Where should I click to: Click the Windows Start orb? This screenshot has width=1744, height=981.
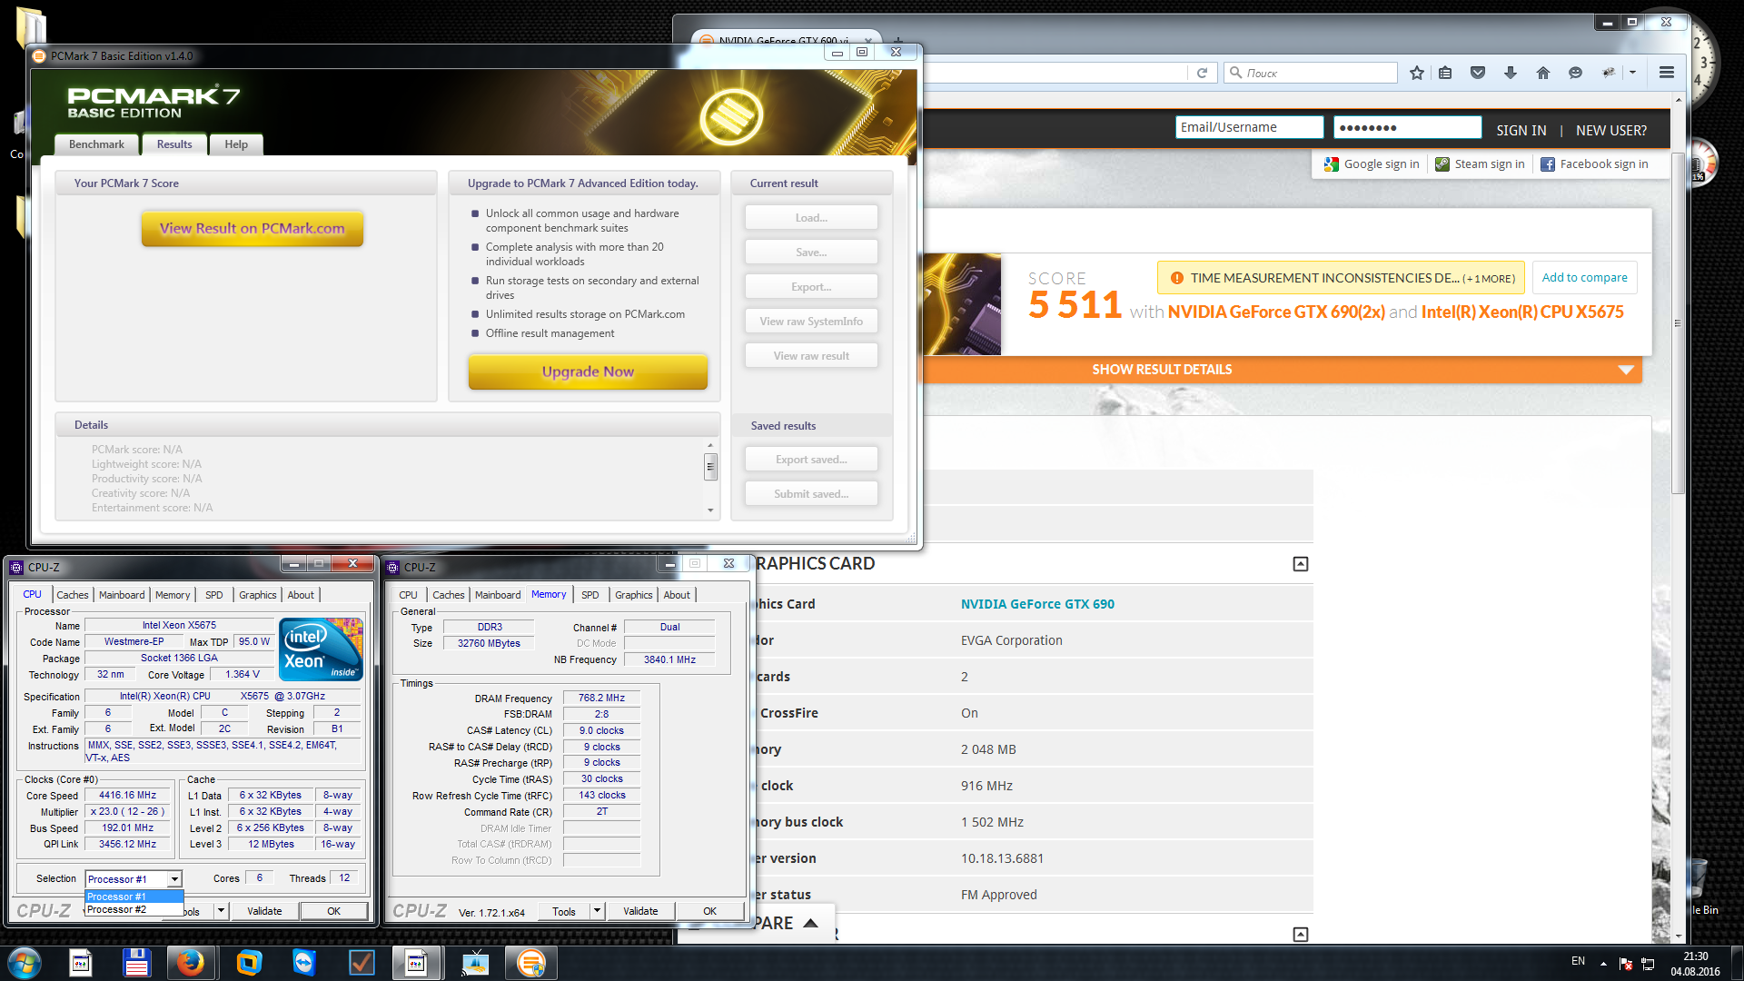pos(25,963)
